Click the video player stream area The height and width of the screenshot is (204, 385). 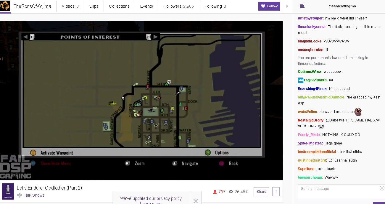point(141,100)
